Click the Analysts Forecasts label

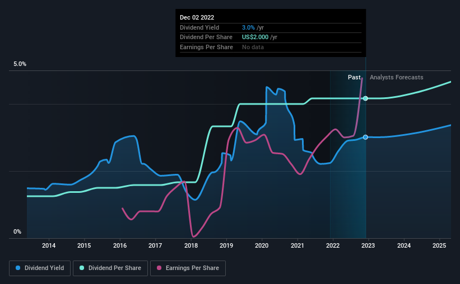pos(396,77)
